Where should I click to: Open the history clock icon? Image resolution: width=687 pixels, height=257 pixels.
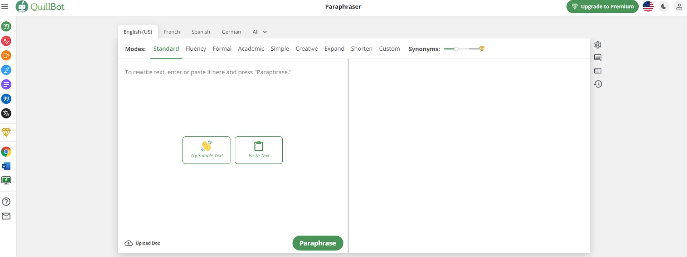tap(598, 84)
